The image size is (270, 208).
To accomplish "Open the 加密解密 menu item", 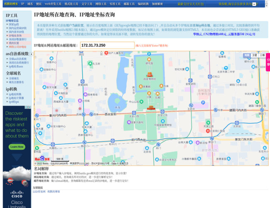I will (x=157, y=4).
